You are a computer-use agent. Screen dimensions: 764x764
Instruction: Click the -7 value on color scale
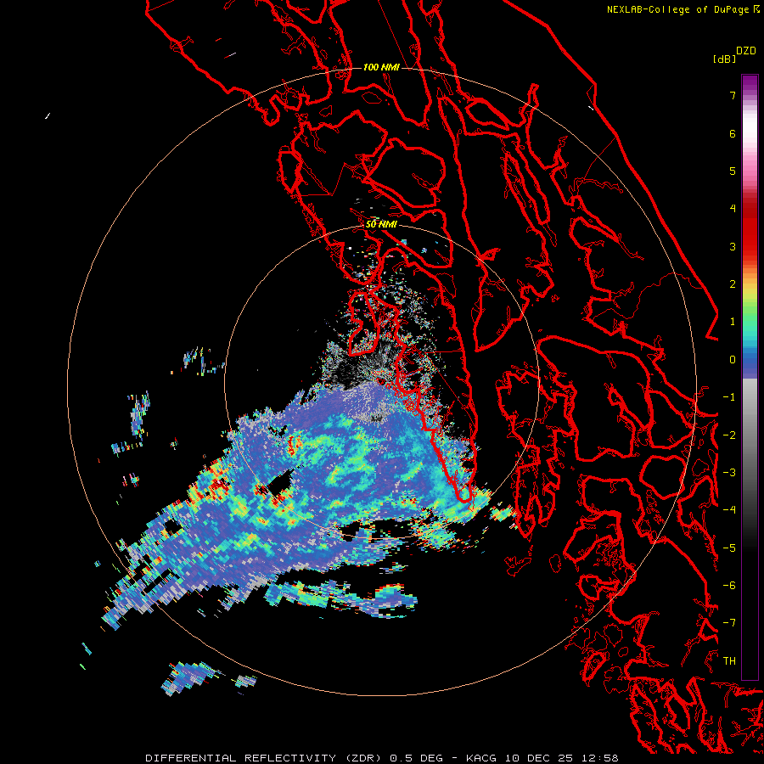click(729, 623)
